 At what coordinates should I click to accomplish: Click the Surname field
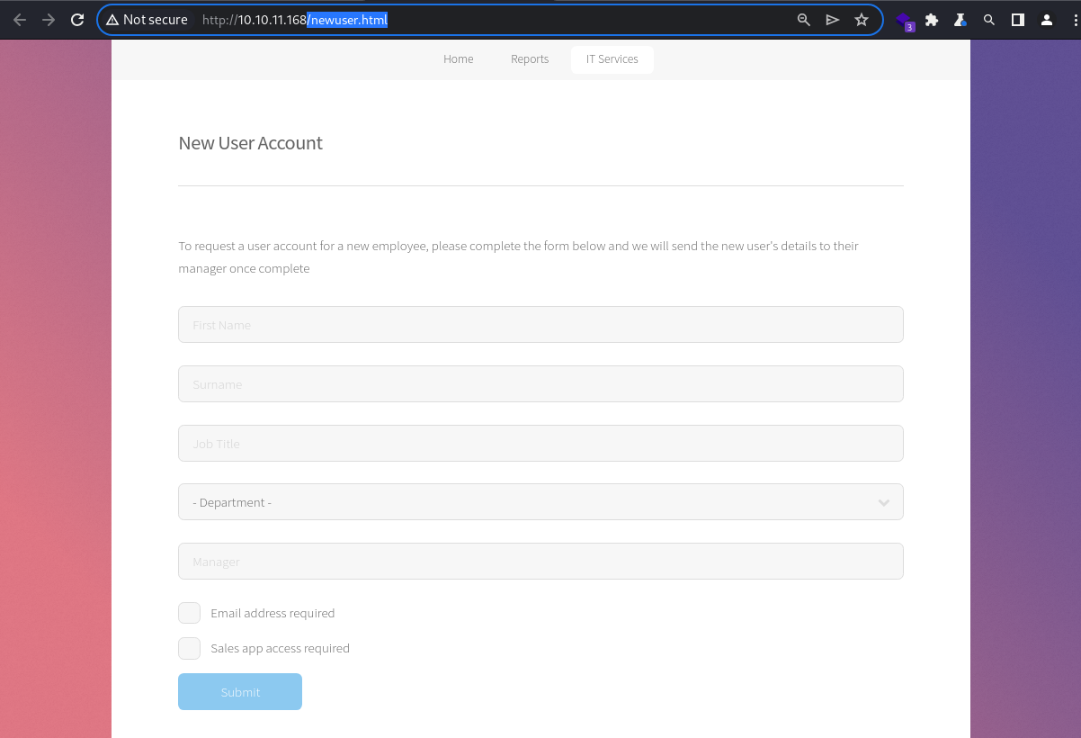coord(540,384)
